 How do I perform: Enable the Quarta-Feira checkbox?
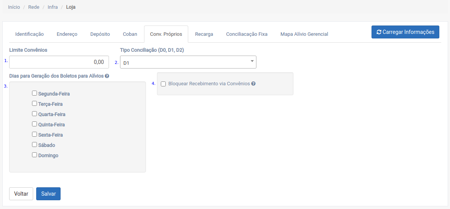[34, 114]
